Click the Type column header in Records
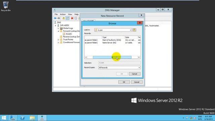This screenshot has width=215, height=121. pyautogui.click(x=113, y=37)
